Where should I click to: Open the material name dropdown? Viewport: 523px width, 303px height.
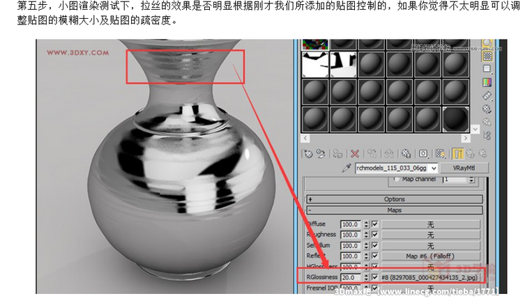[434, 169]
